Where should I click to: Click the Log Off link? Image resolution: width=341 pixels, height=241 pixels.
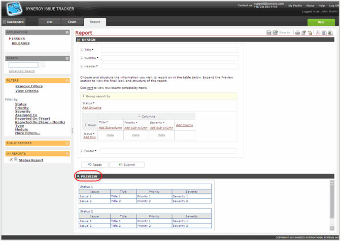click(x=334, y=6)
